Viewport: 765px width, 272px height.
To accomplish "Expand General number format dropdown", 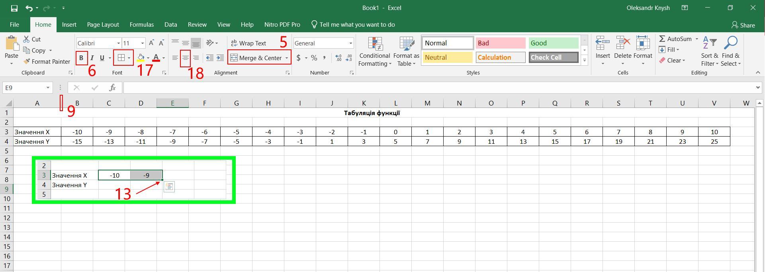I will tap(350, 43).
